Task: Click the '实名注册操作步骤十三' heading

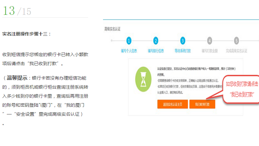Action: coord(26,34)
